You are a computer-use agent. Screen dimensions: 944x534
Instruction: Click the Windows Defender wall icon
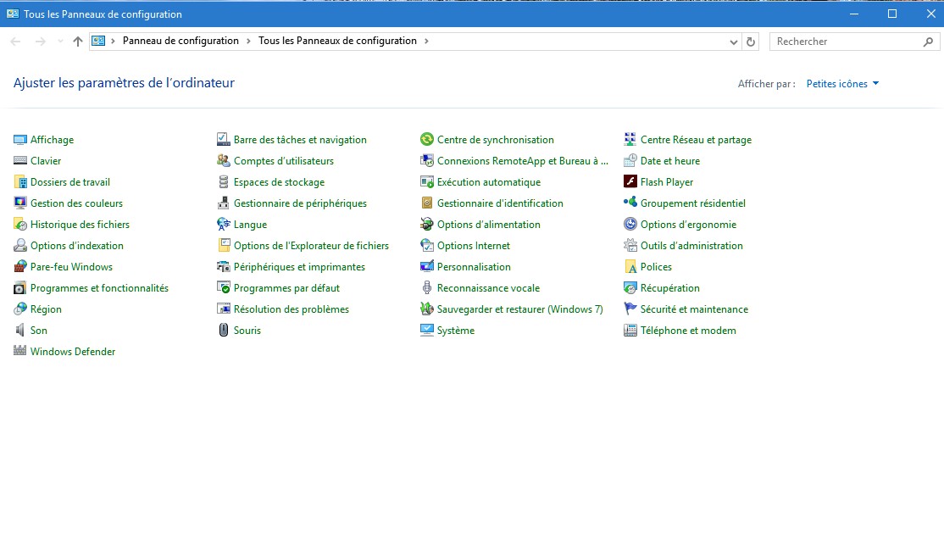point(19,351)
